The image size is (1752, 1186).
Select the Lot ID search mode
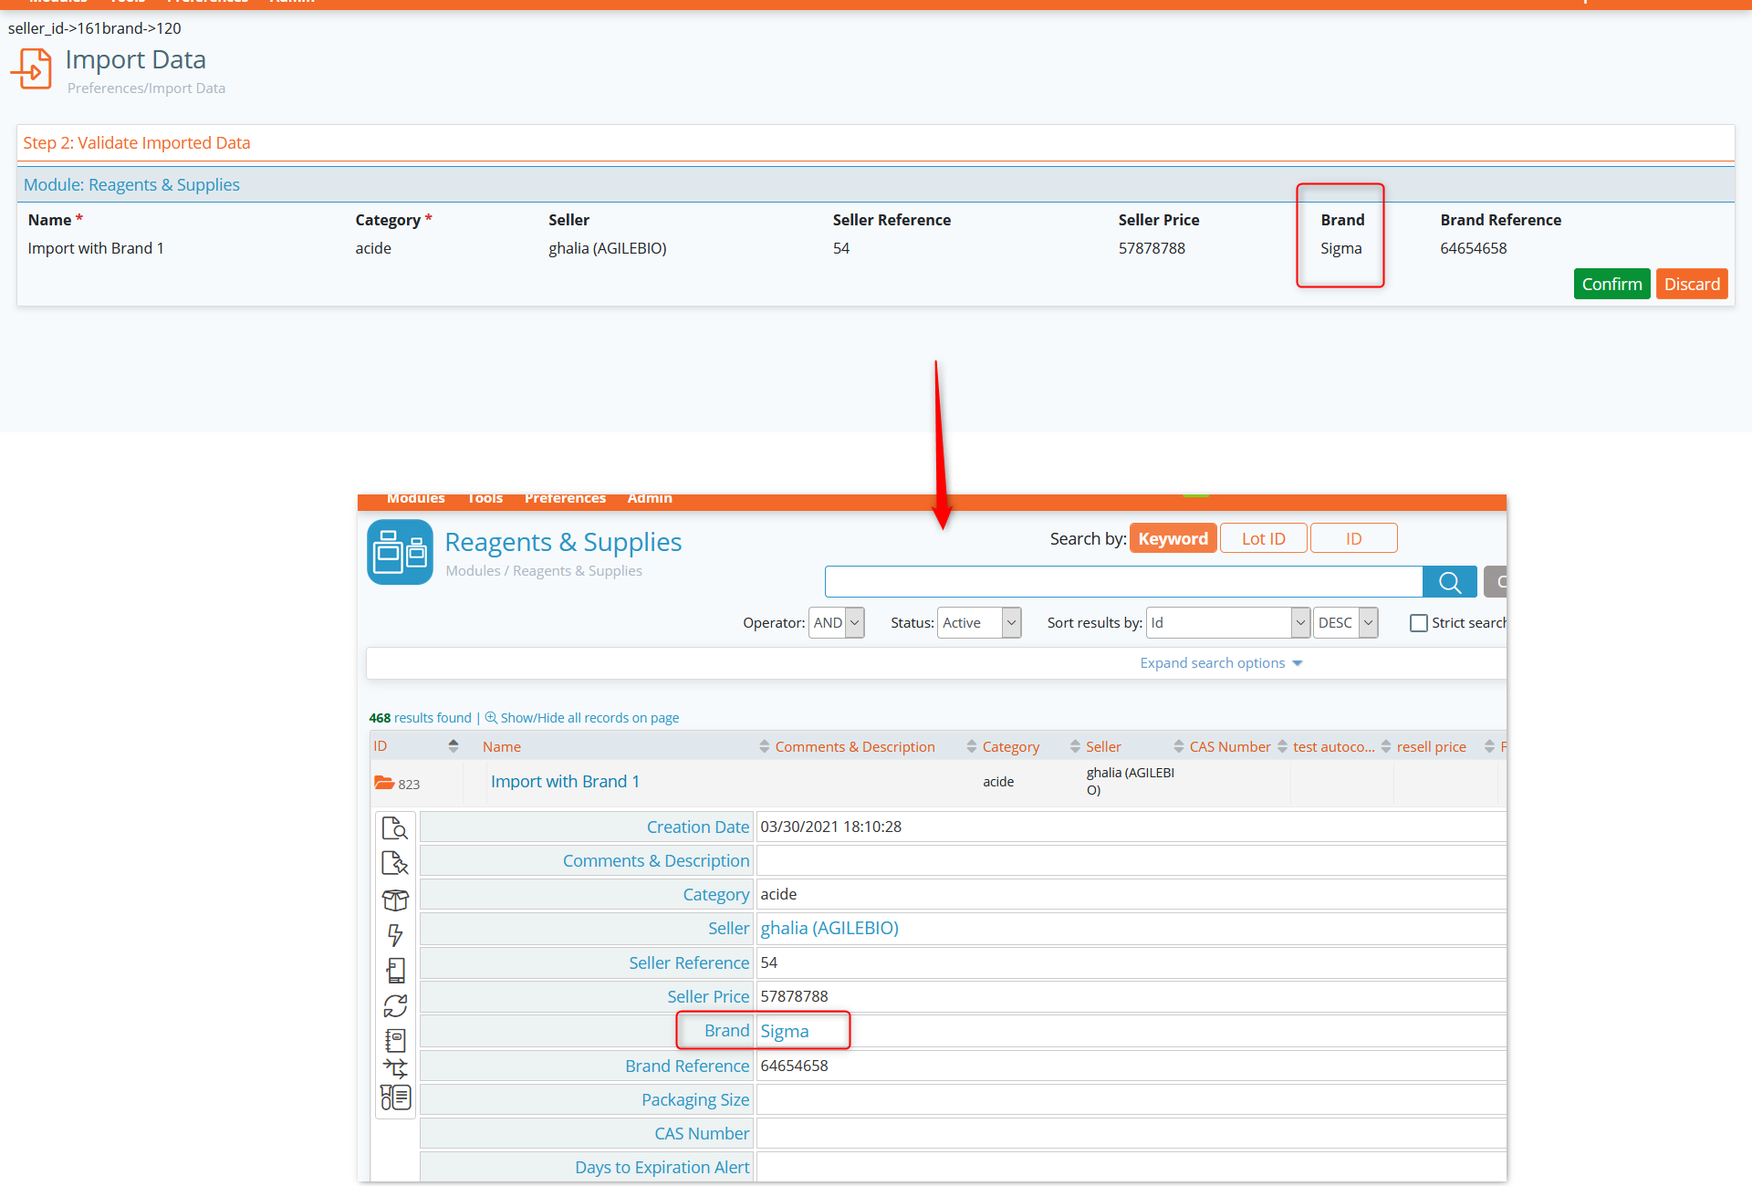click(1263, 538)
